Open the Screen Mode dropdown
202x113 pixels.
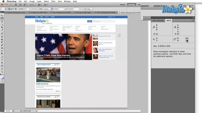pyautogui.click(x=46, y=5)
